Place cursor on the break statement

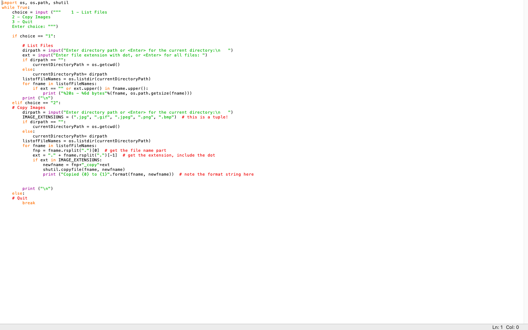pyautogui.click(x=29, y=203)
